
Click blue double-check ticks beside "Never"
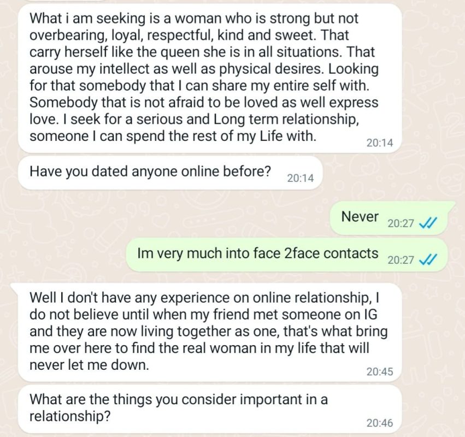427,223
